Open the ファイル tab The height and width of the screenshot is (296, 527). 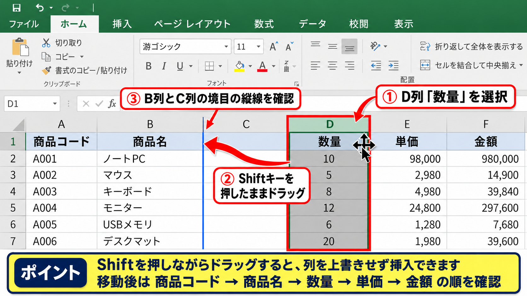pyautogui.click(x=24, y=24)
